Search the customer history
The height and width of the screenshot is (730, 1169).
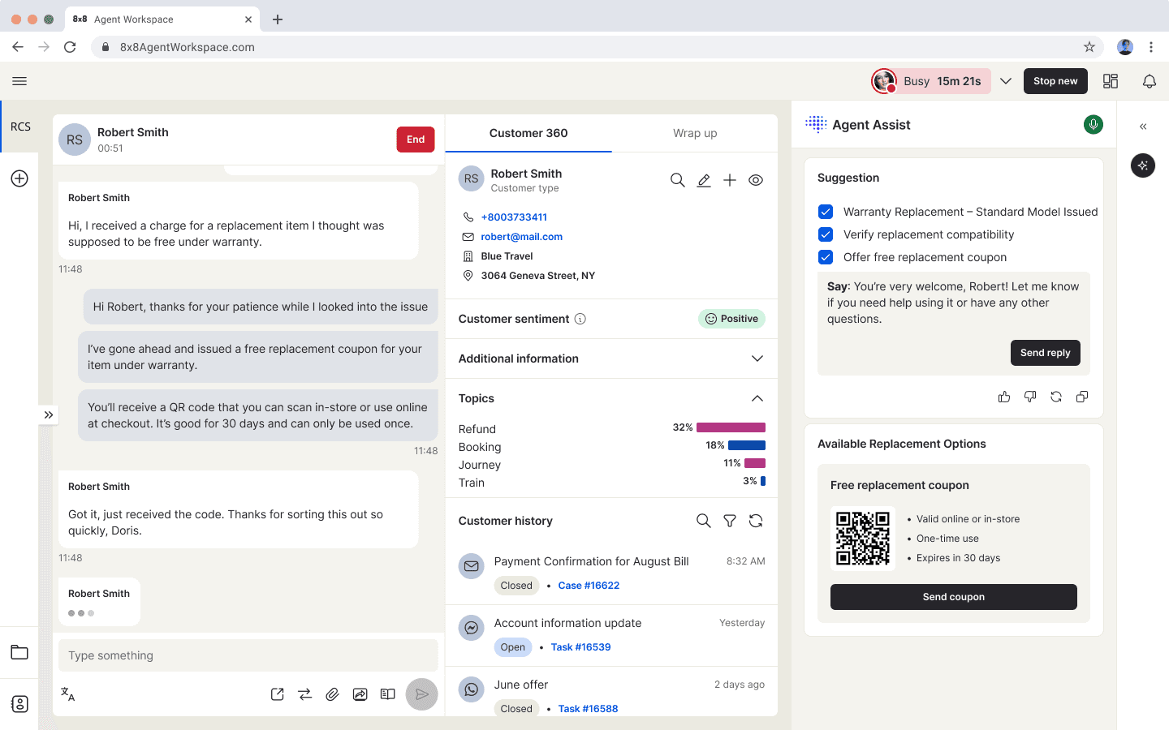pos(704,521)
